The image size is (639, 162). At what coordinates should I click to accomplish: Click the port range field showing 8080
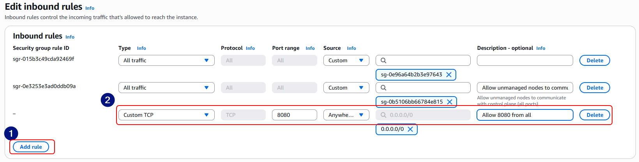294,115
